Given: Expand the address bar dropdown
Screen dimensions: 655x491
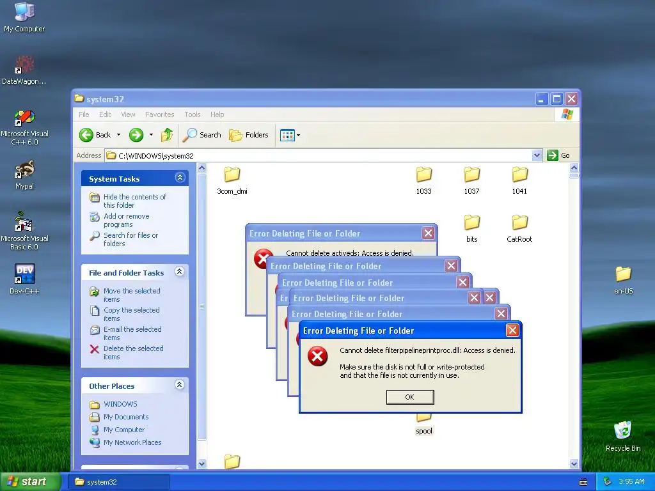Looking at the screenshot, I should [537, 156].
